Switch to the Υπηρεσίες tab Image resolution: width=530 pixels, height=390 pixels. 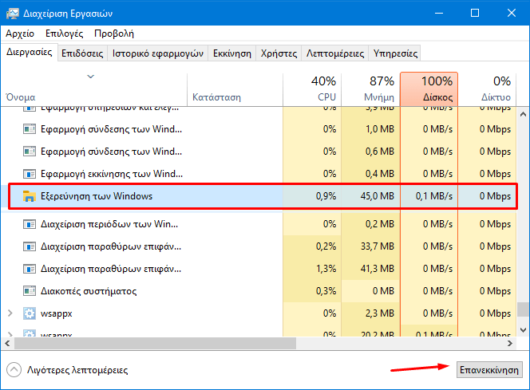[x=395, y=53]
